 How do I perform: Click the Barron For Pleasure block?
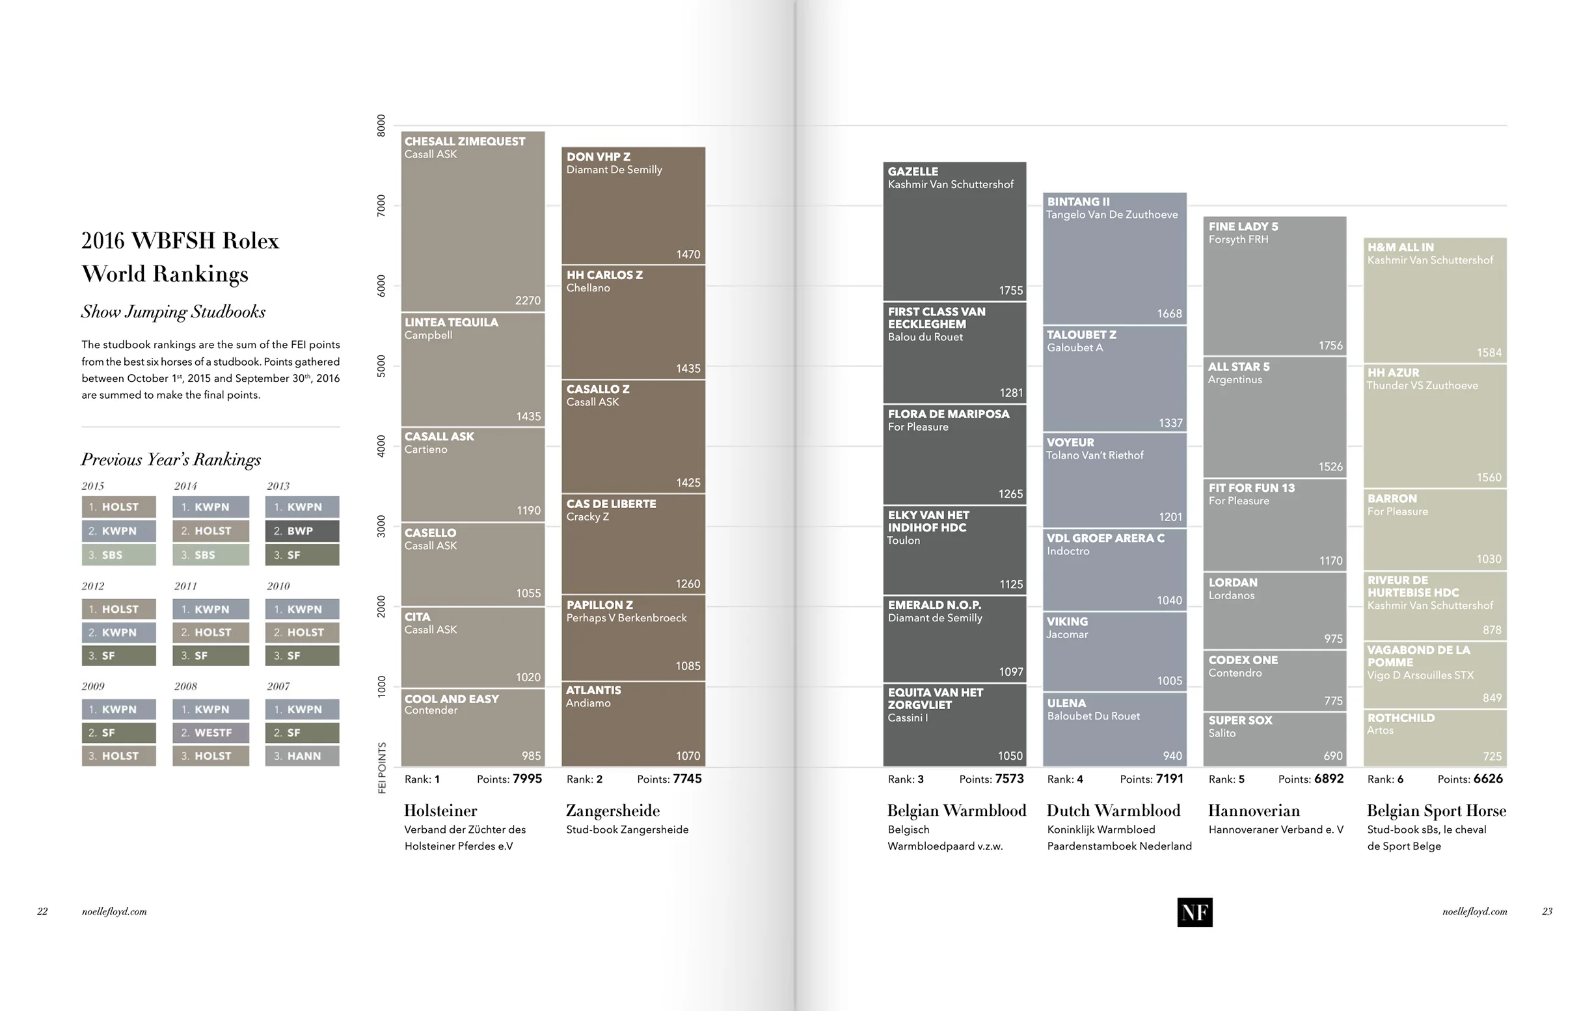pyautogui.click(x=1435, y=529)
